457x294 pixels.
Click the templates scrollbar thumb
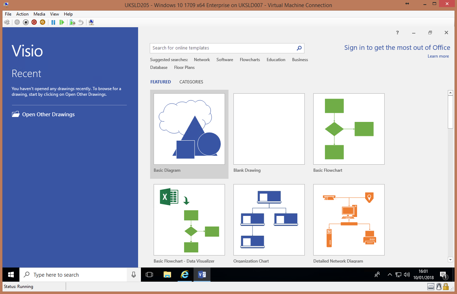coord(450,112)
